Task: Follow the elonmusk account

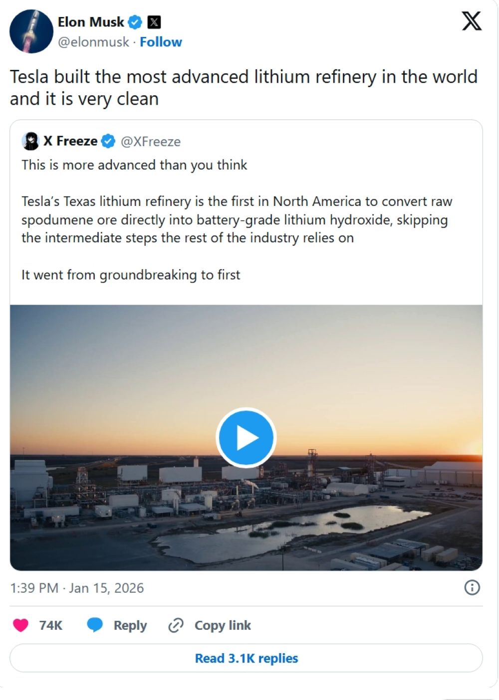Action: 161,42
